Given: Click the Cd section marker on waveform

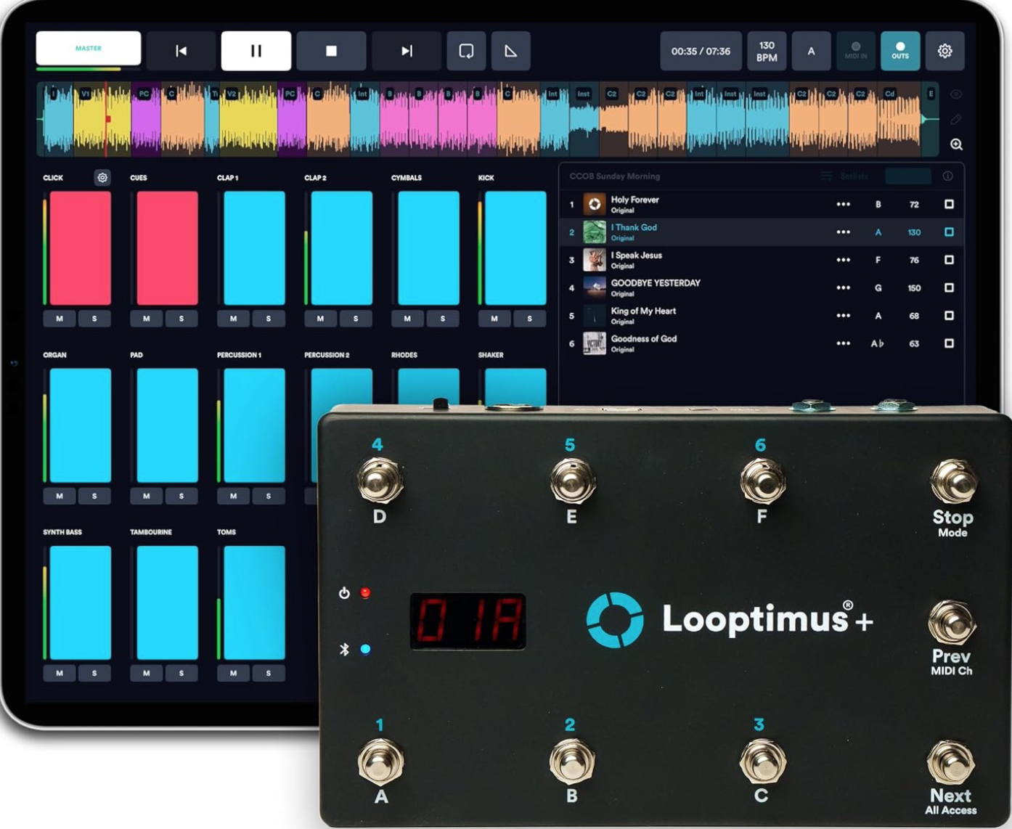Looking at the screenshot, I should click(x=889, y=94).
